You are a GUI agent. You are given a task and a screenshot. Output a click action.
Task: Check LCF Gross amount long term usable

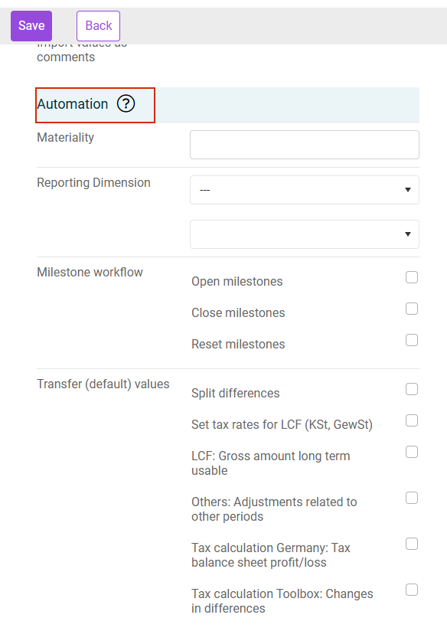pyautogui.click(x=412, y=452)
